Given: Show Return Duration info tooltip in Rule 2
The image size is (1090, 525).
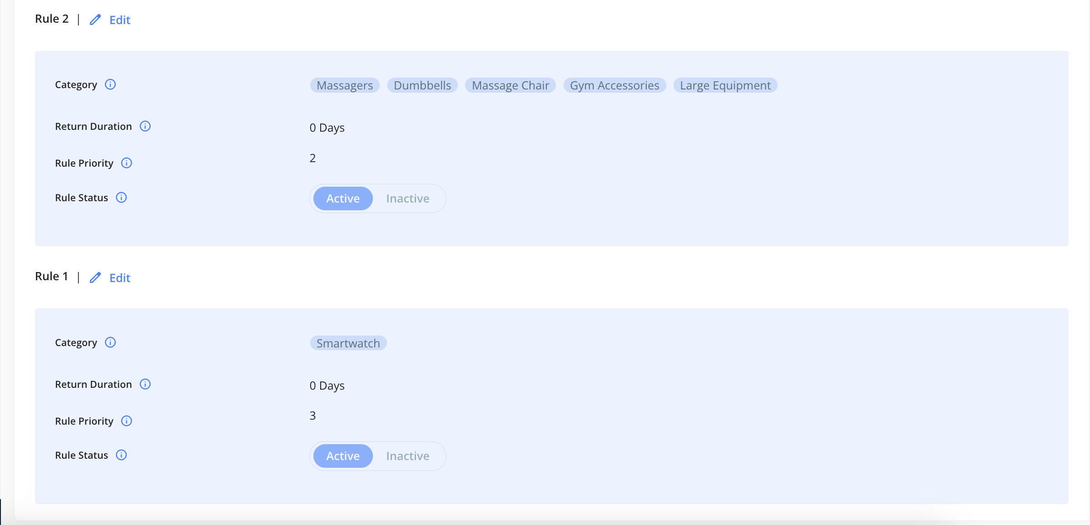Looking at the screenshot, I should (145, 126).
